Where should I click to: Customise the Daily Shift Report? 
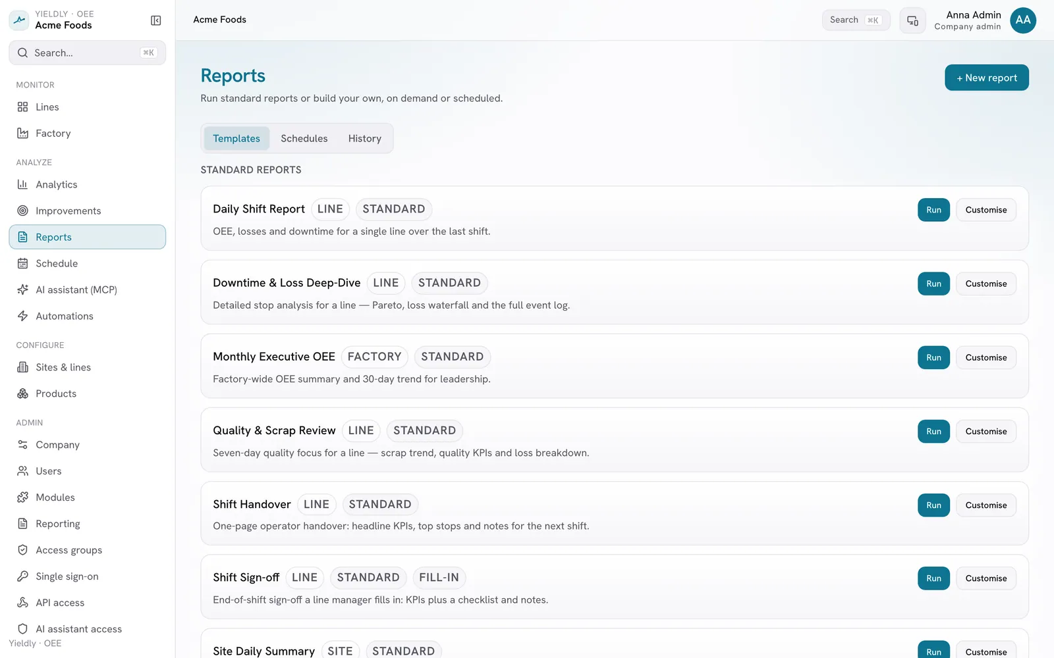pos(986,210)
